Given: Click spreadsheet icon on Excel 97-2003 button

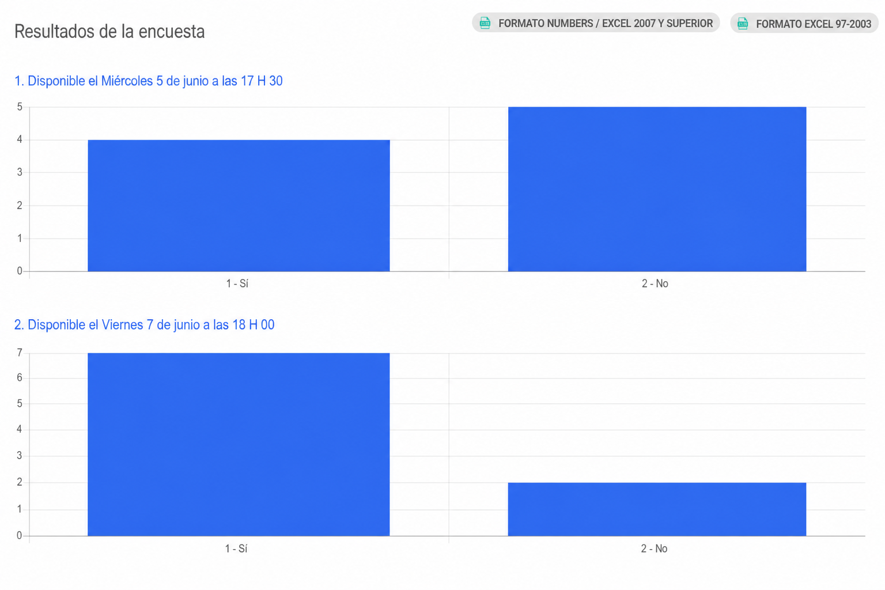Looking at the screenshot, I should tap(743, 24).
